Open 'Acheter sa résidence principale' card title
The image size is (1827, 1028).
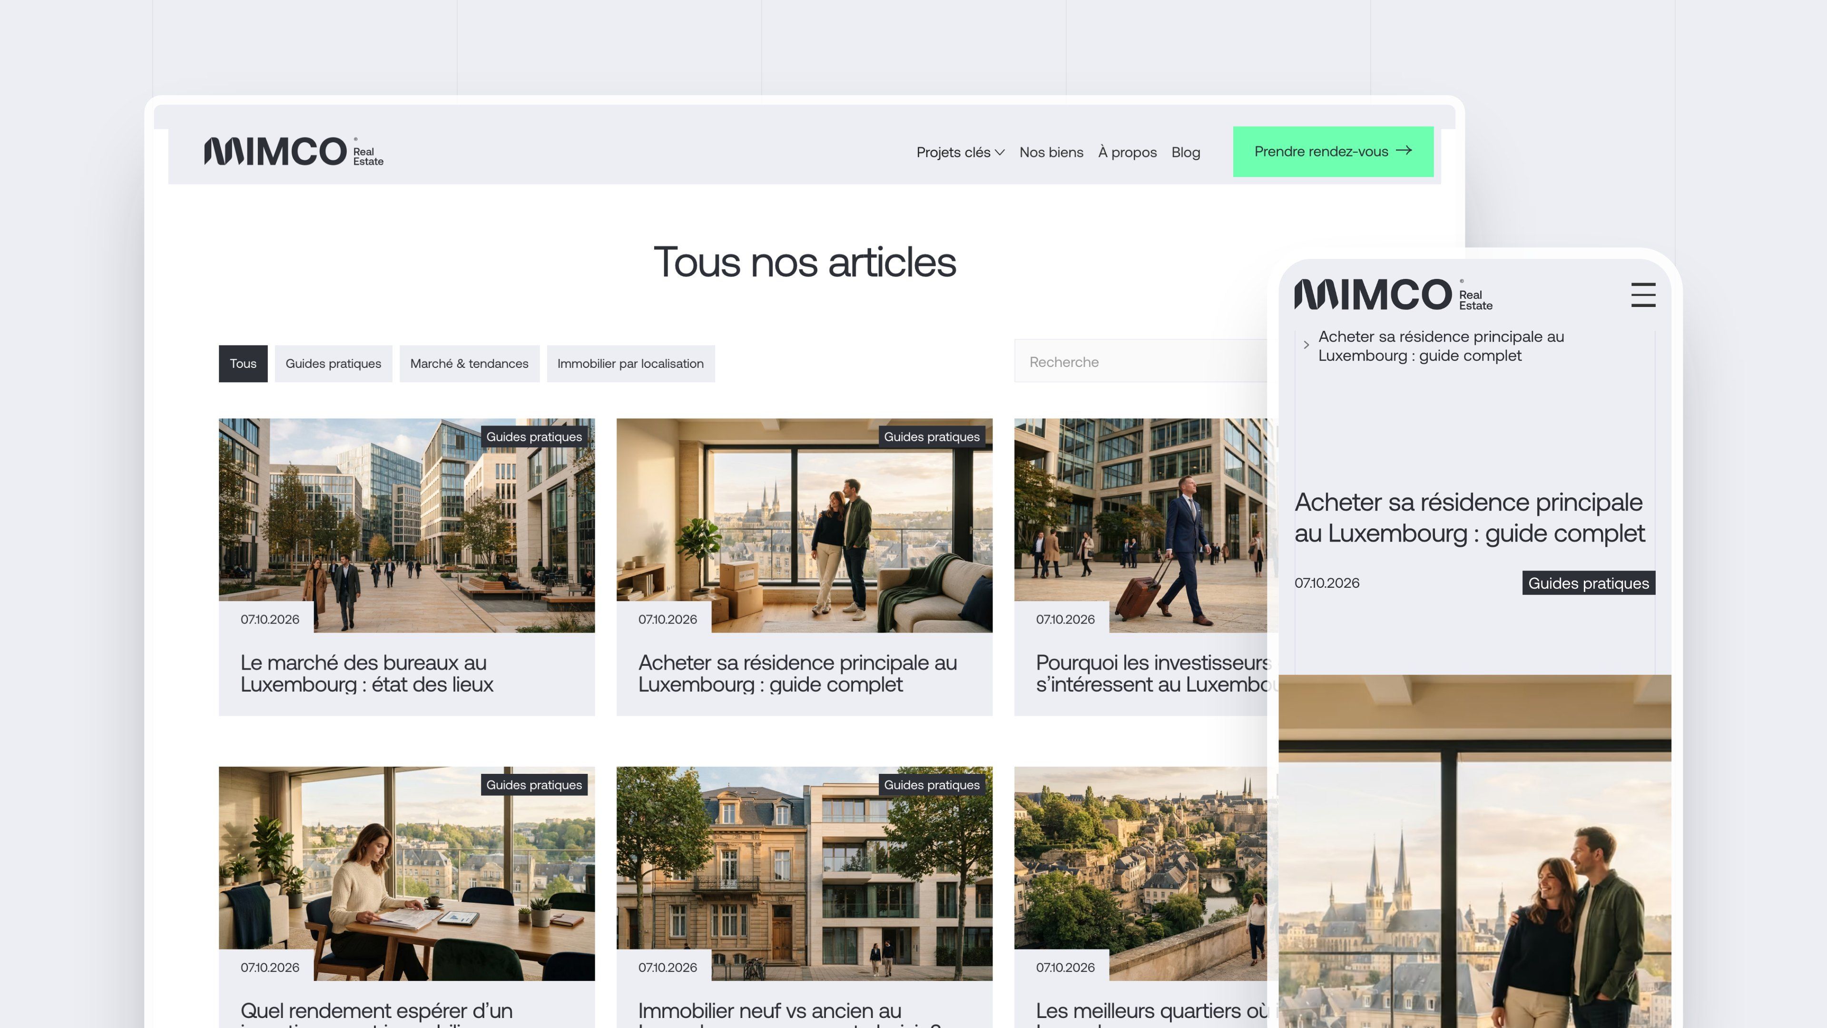pyautogui.click(x=797, y=673)
